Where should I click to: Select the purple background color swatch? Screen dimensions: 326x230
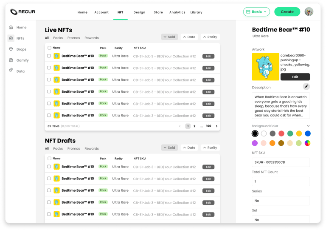click(255, 143)
